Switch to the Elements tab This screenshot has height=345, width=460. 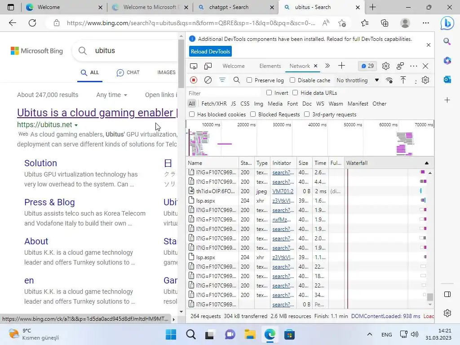(270, 66)
